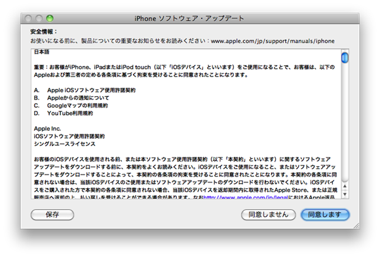380x257 pixels.
Task: Click the 'iOSソフトウェア使用許諾契約' line under Apple Inc.
Action: [x=69, y=136]
